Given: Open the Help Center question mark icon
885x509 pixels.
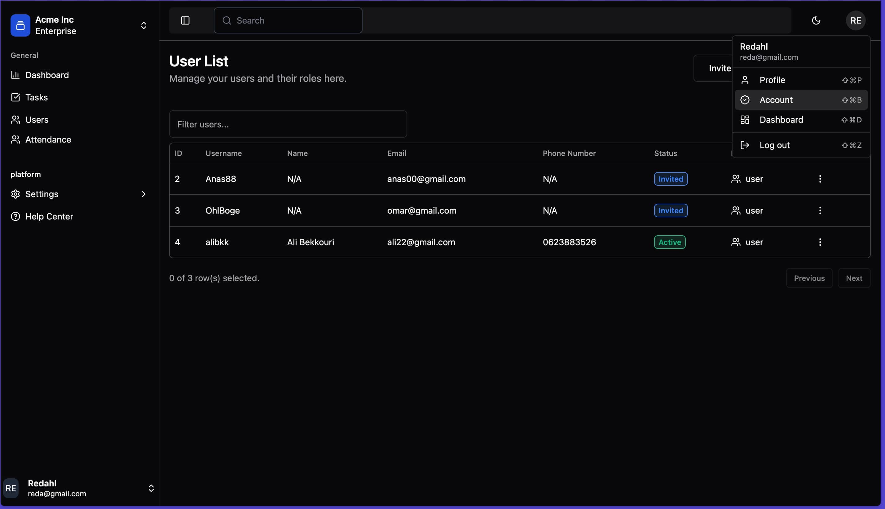Looking at the screenshot, I should click(x=15, y=216).
